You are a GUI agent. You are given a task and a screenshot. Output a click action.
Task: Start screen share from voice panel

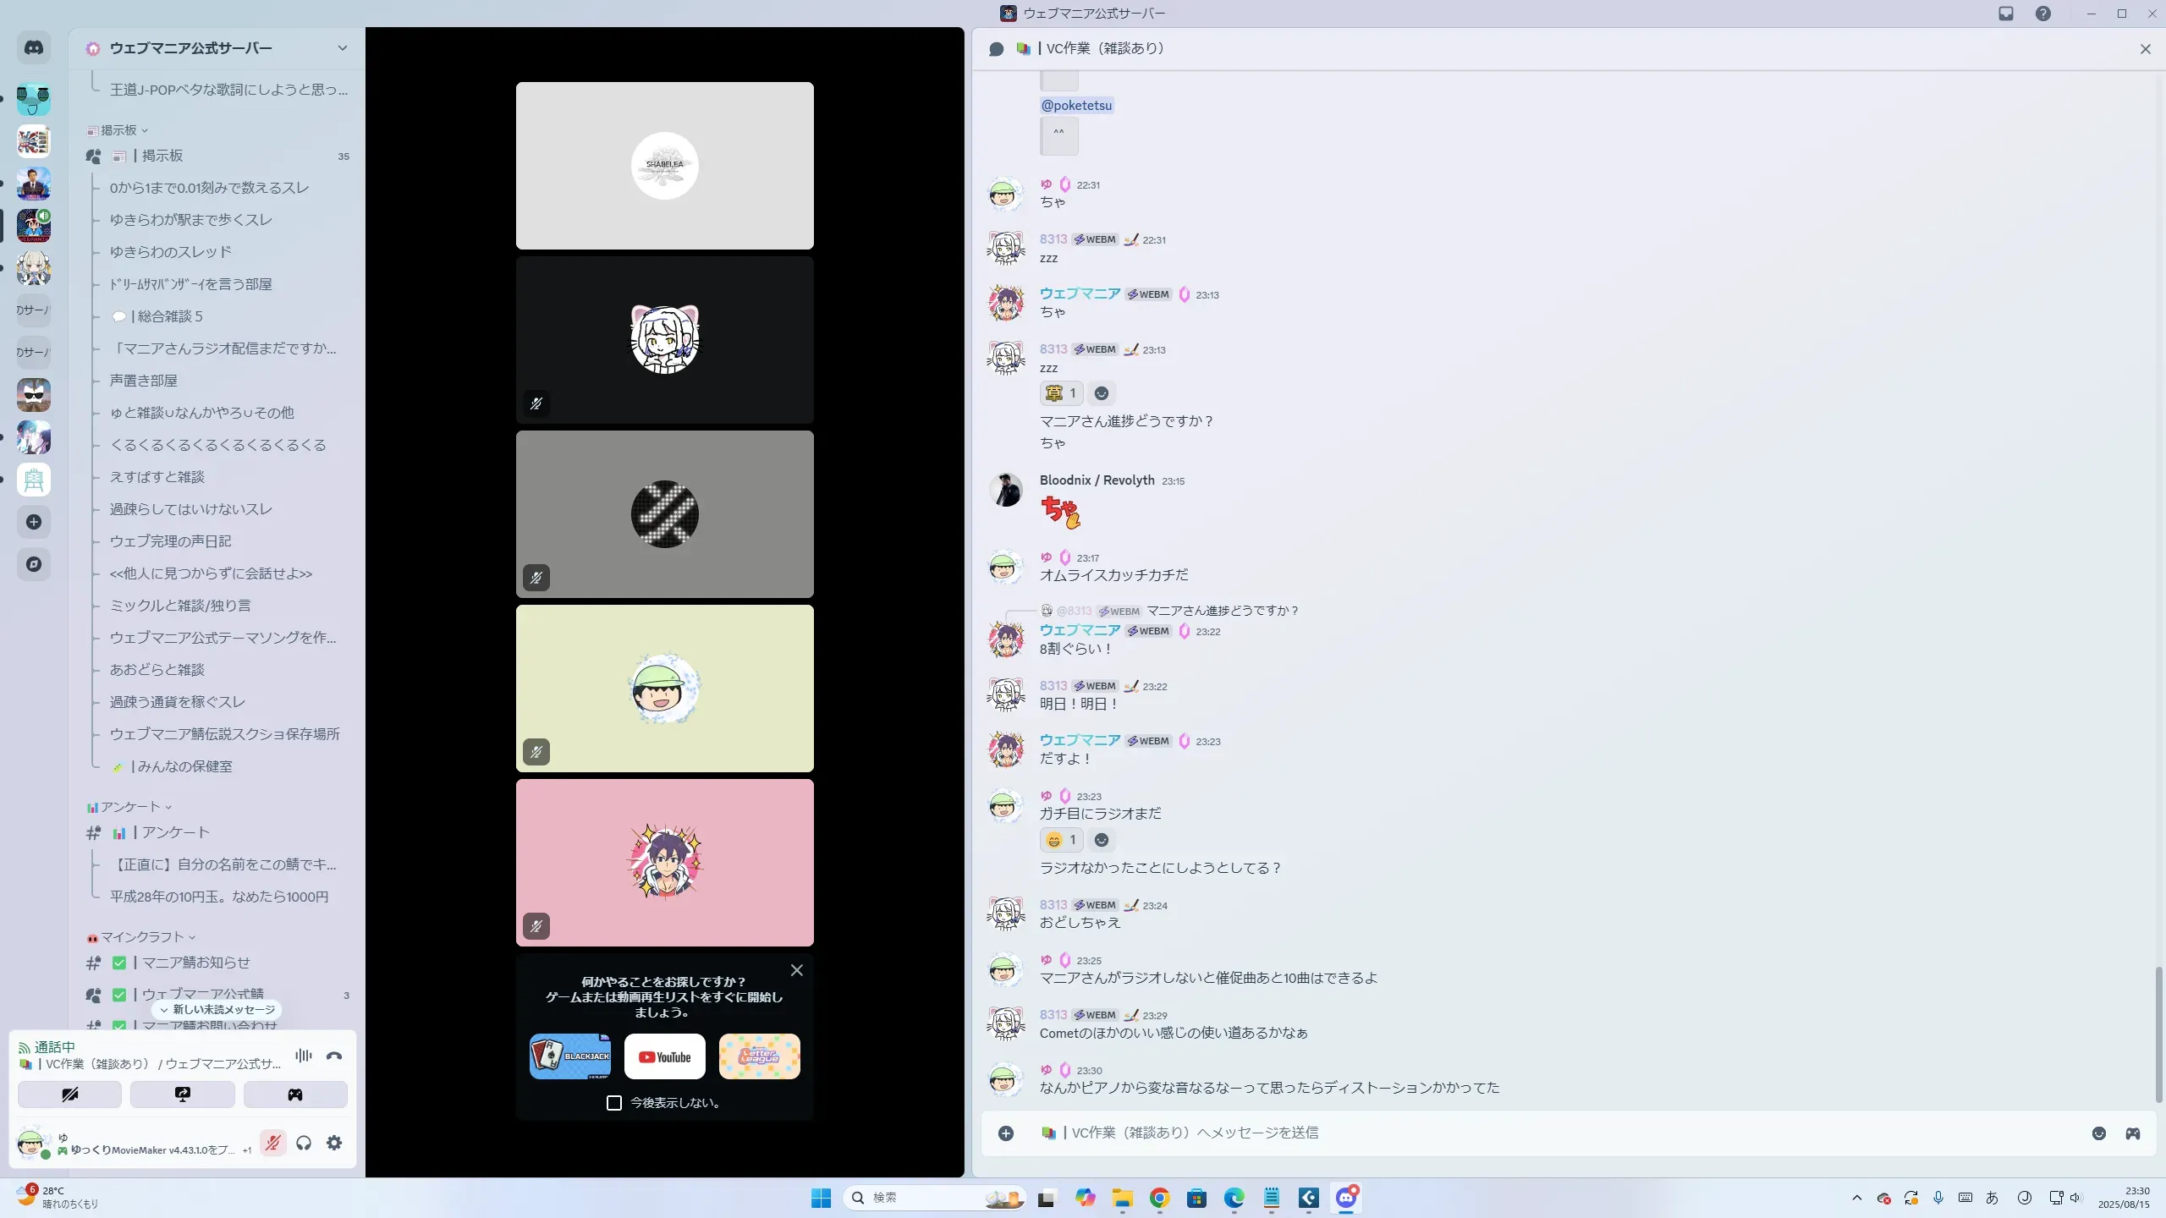(x=182, y=1095)
